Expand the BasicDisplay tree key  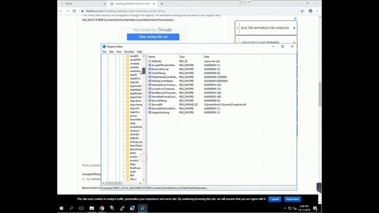[124, 146]
